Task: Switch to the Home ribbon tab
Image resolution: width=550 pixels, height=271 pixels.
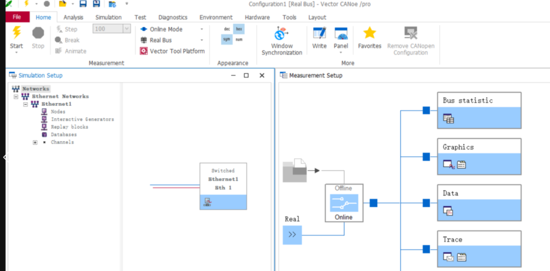Action: point(43,17)
